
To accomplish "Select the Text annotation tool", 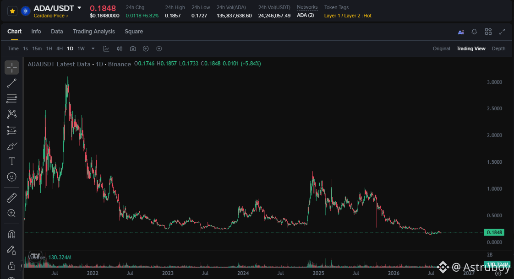I will 12,161.
